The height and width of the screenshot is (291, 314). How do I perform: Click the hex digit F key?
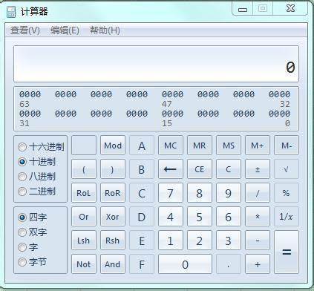[142, 264]
